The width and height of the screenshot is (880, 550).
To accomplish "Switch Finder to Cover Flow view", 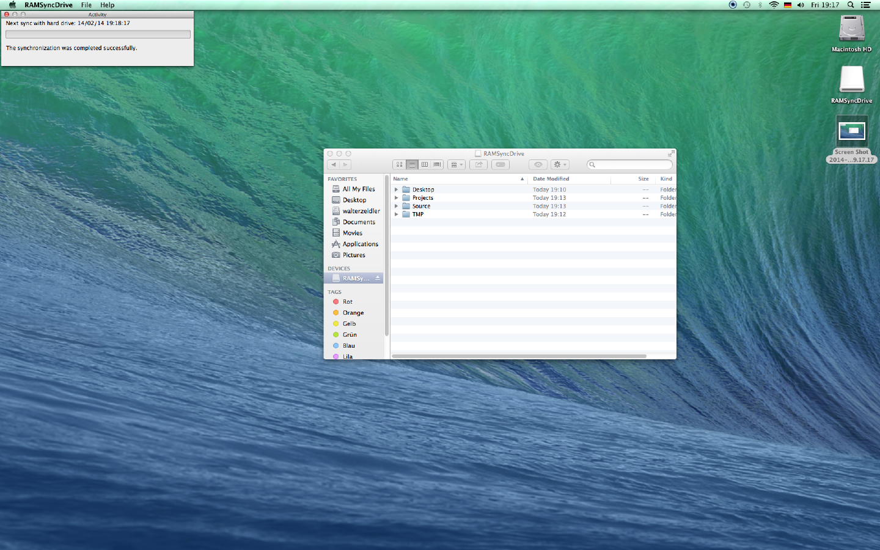I will [x=437, y=164].
